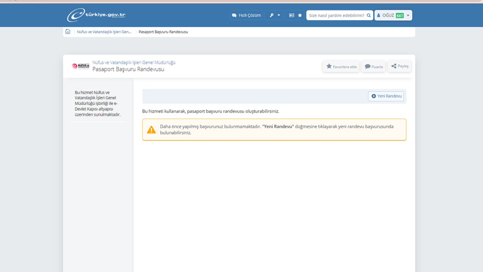Screen dimensions: 483x272
Task: Click the key icon in the header
Action: coord(272,15)
